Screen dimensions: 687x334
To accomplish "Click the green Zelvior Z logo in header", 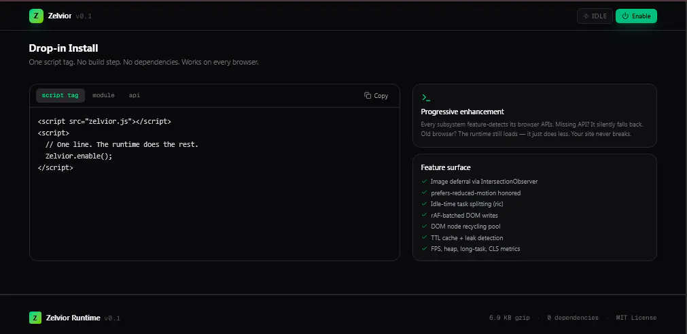I will tap(36, 16).
